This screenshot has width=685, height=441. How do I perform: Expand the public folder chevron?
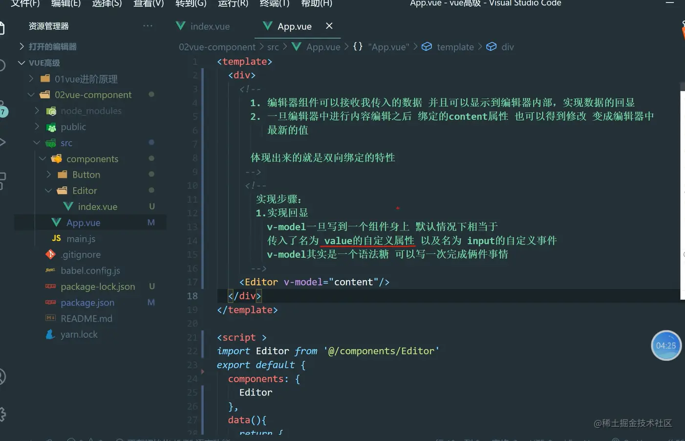(x=37, y=127)
